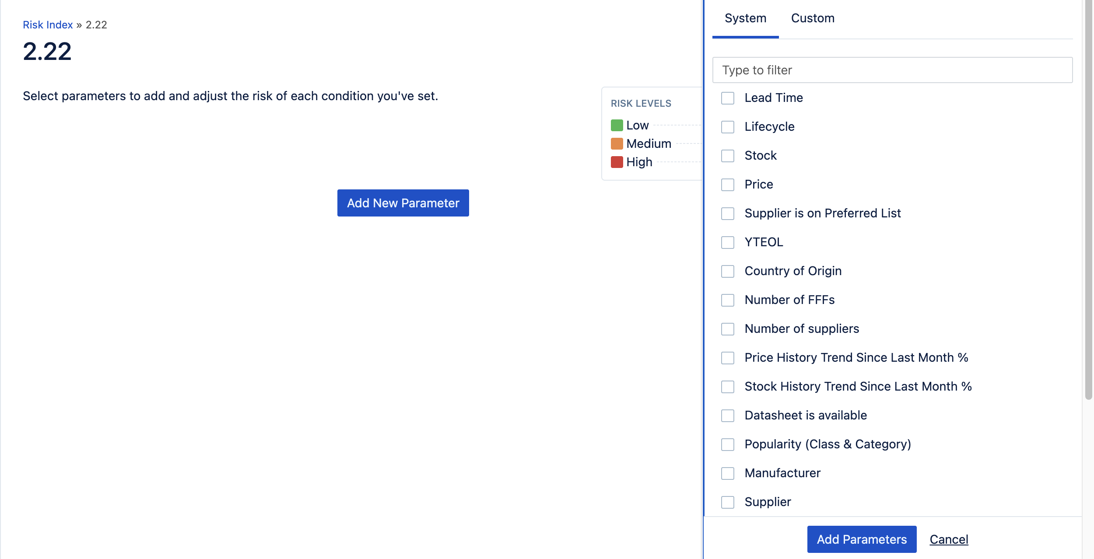Tick the Manufacturer checkbox
The width and height of the screenshot is (1094, 559).
click(x=728, y=473)
